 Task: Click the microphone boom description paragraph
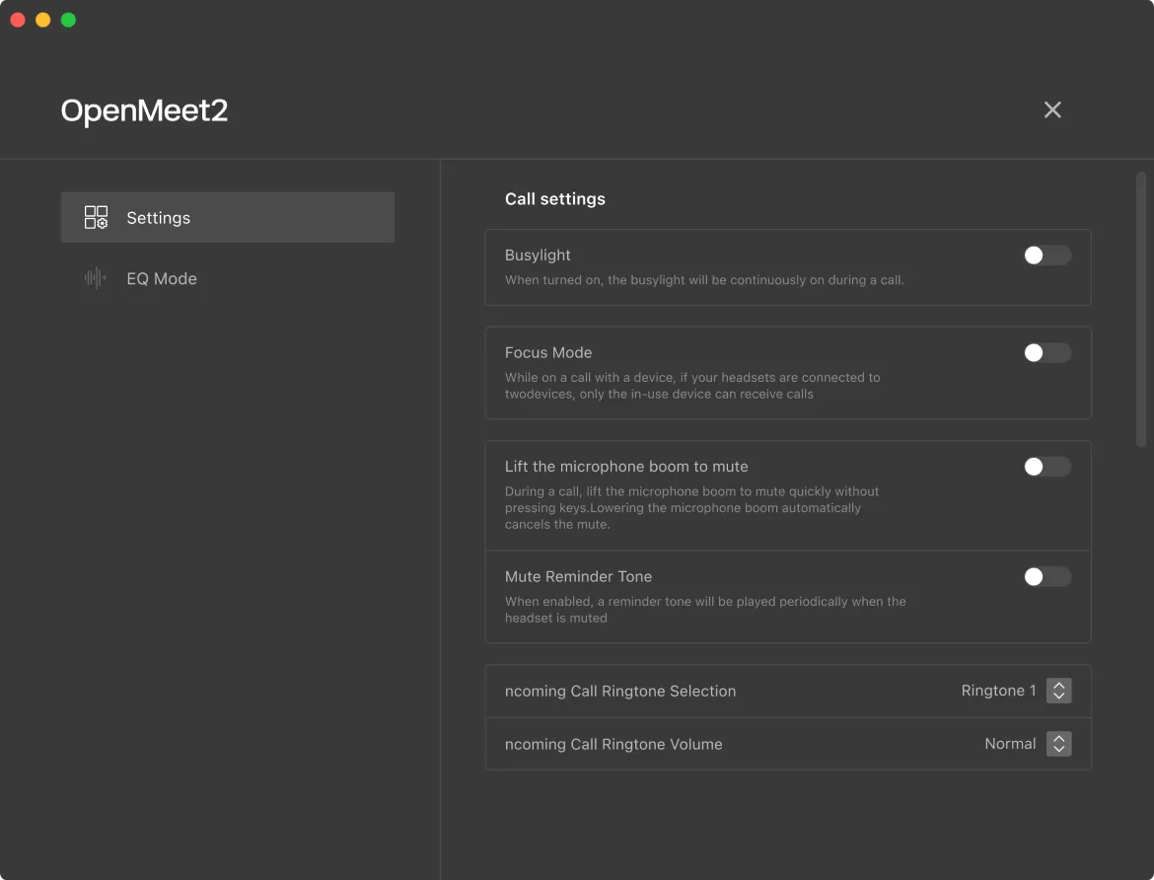tap(691, 508)
